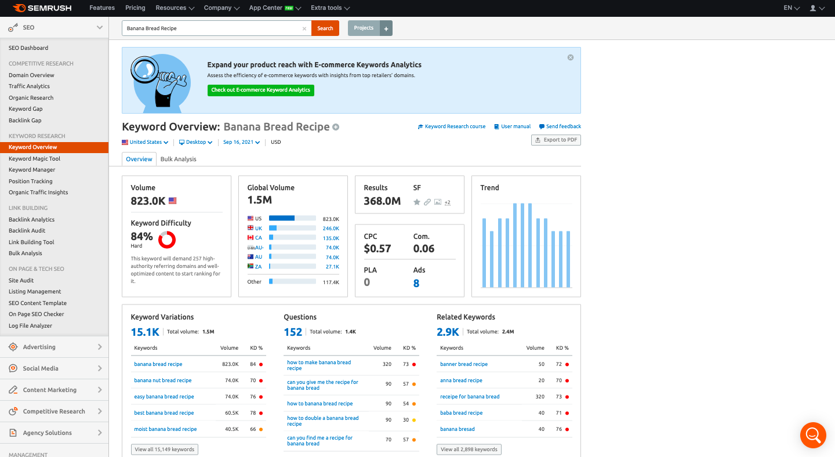Click the plus icon beside Projects

[x=386, y=28]
